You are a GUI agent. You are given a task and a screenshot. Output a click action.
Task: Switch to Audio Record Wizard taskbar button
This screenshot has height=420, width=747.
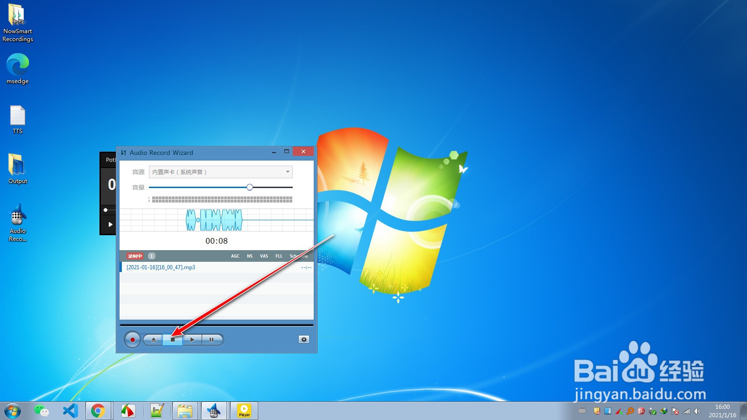pyautogui.click(x=214, y=411)
